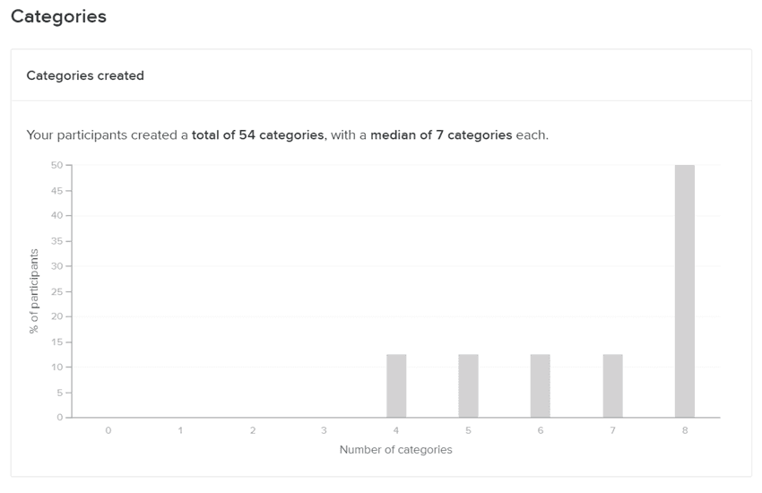Click the 3 label on the x-axis

click(x=325, y=430)
